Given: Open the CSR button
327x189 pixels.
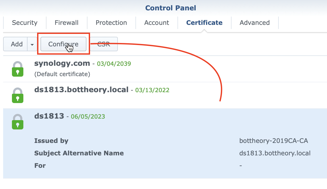Looking at the screenshot, I should (x=104, y=44).
